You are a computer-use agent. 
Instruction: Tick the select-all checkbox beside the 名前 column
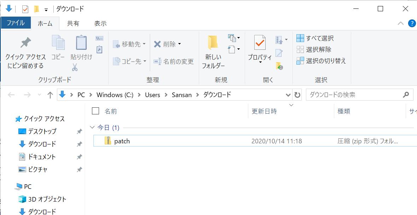[95, 111]
